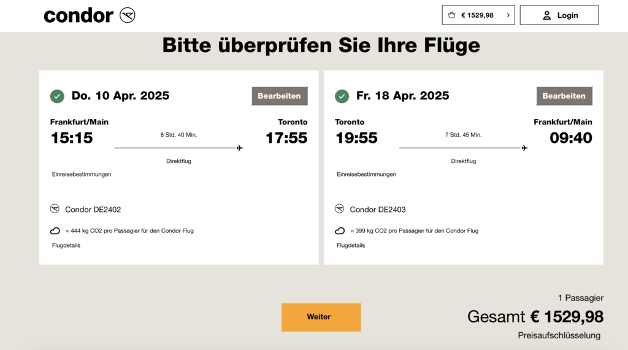Expand Flugdetails for the Toronto–Frankfurt flight
This screenshot has width=628, height=350.
(351, 245)
